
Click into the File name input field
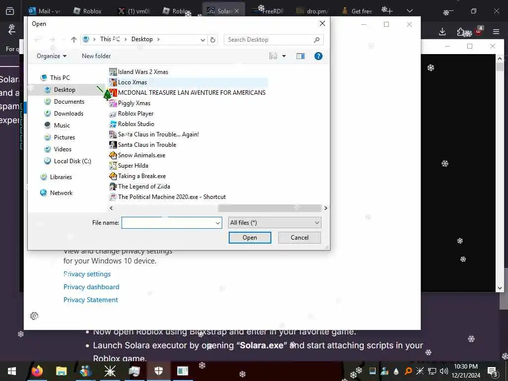pos(168,223)
